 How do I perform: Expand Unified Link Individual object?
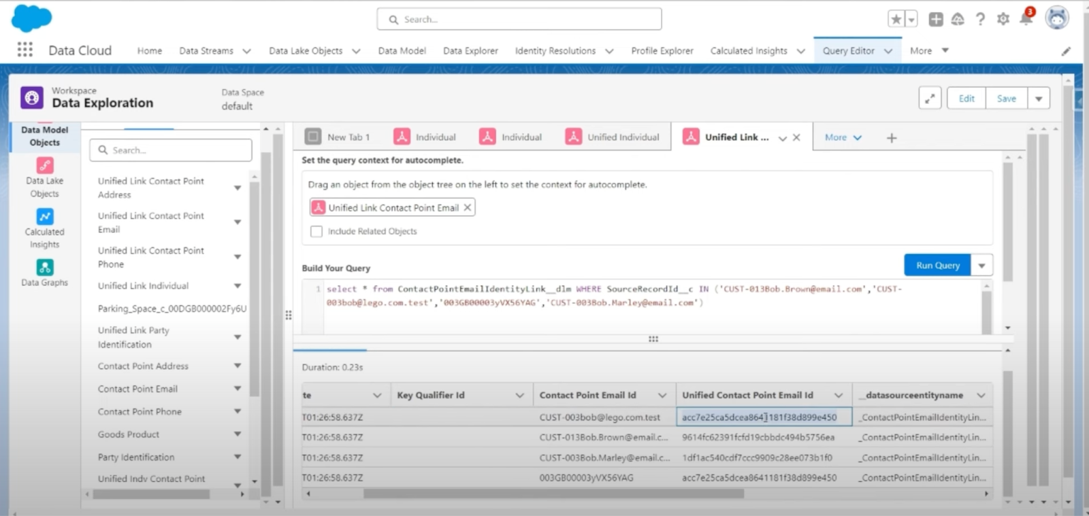coord(238,286)
